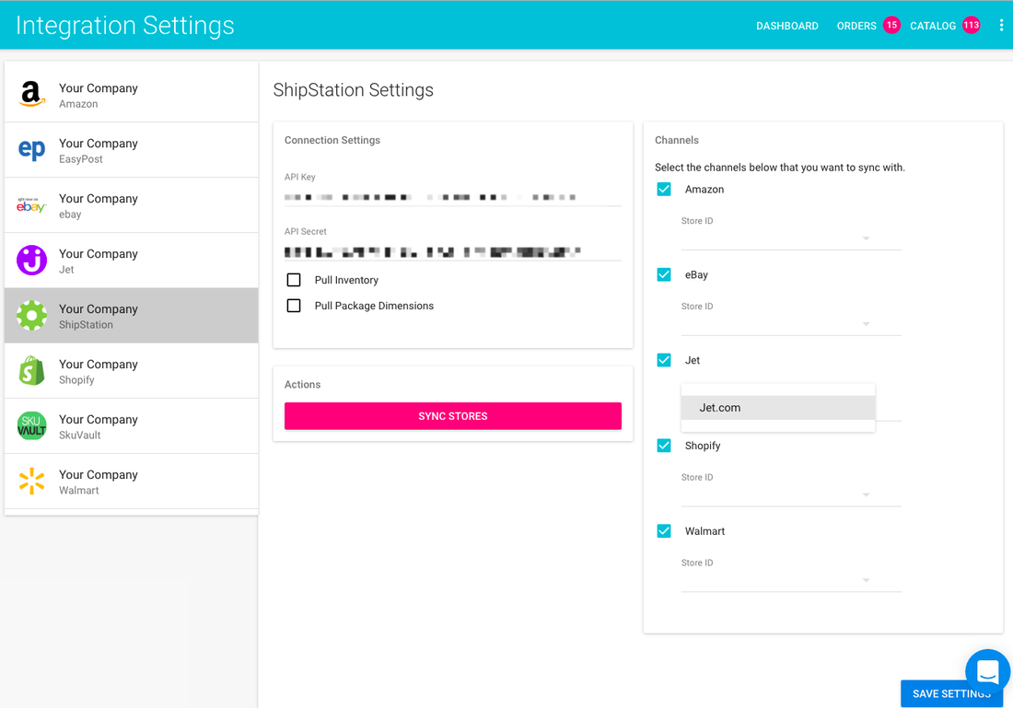Select Your Company Walmart integration
The height and width of the screenshot is (708, 1013).
(131, 482)
